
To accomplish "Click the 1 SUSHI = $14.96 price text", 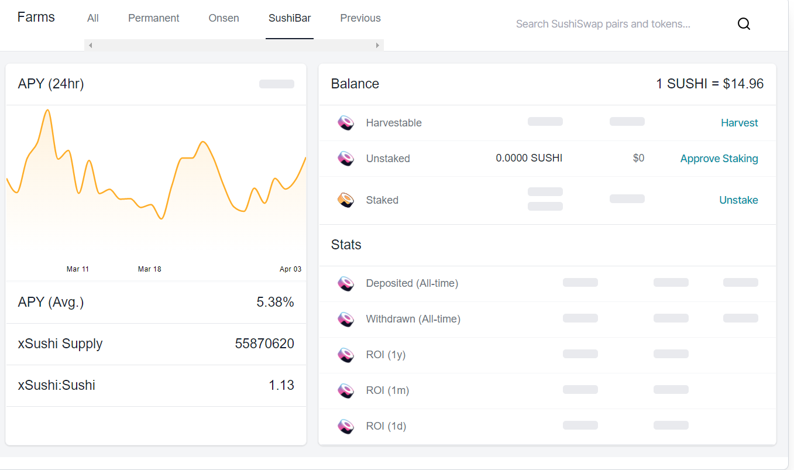I will pos(710,84).
